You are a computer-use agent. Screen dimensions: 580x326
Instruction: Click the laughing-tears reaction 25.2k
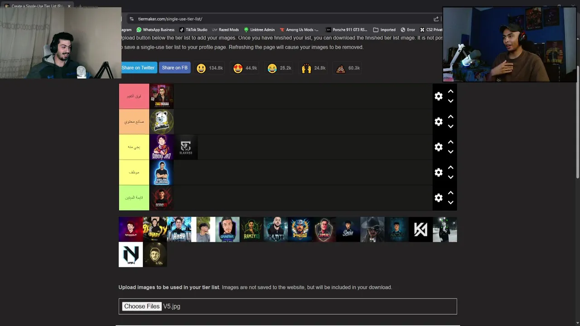tap(279, 68)
